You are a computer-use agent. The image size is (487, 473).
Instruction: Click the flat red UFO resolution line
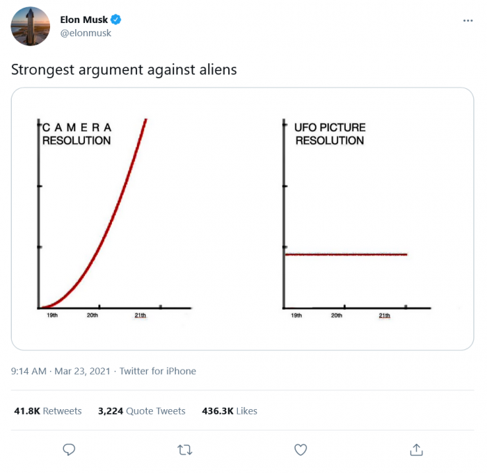346,255
